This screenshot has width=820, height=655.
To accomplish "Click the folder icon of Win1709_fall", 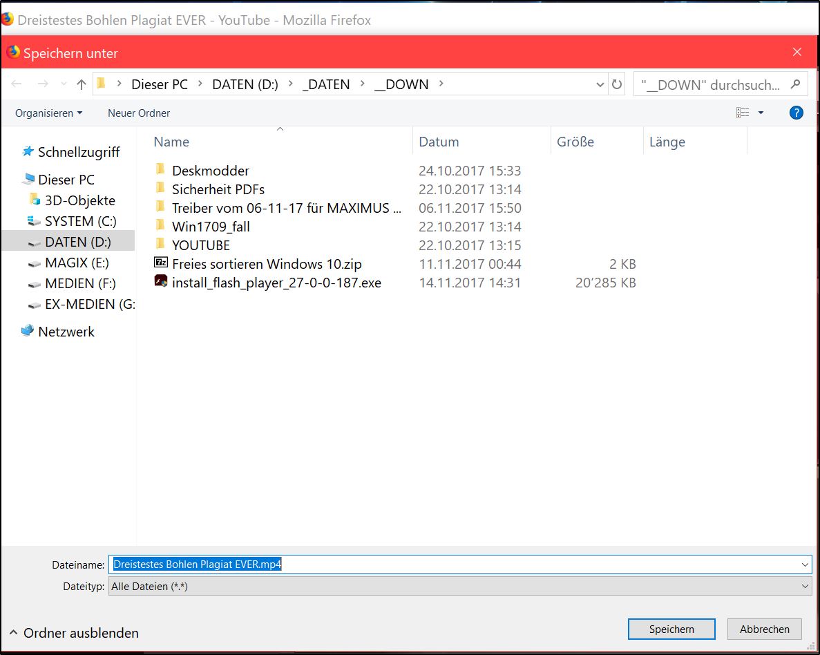I will 160,225.
